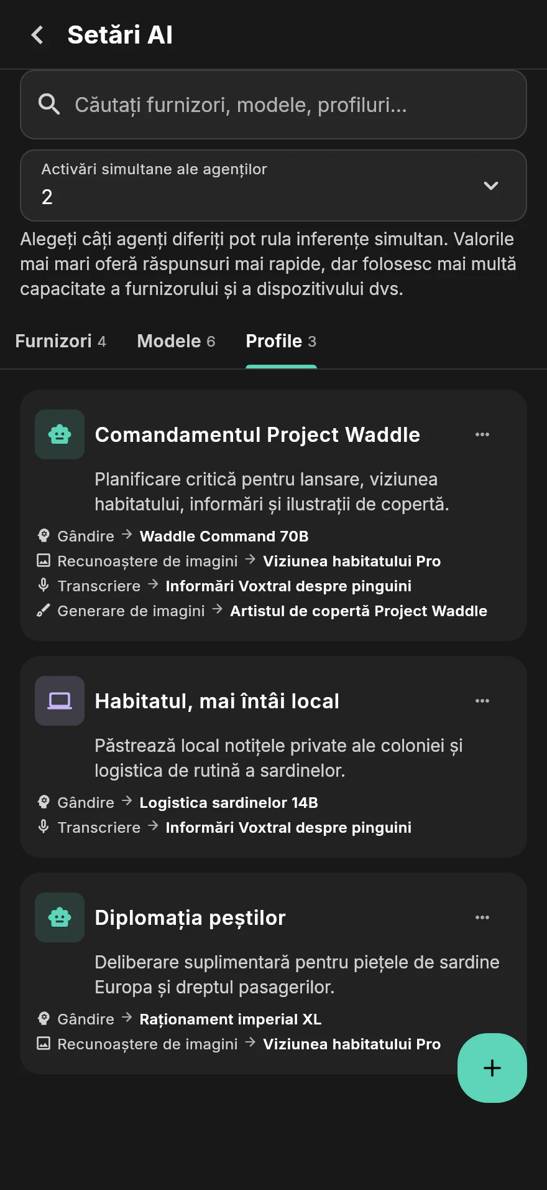The height and width of the screenshot is (1190, 547).
Task: Open the Diplomația peștilor profile title
Action: (190, 917)
